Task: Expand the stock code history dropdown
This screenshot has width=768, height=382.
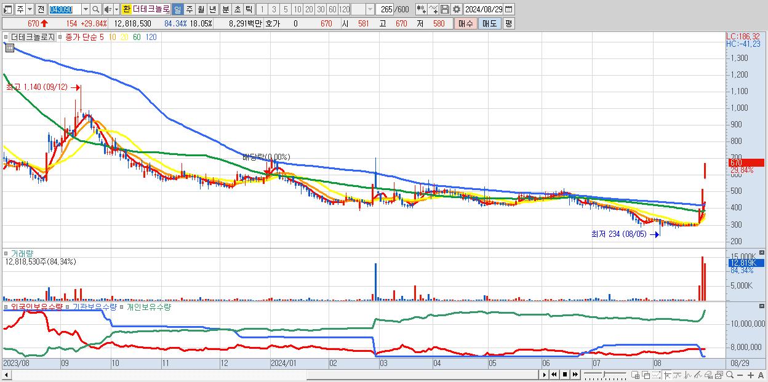Action: click(x=86, y=9)
